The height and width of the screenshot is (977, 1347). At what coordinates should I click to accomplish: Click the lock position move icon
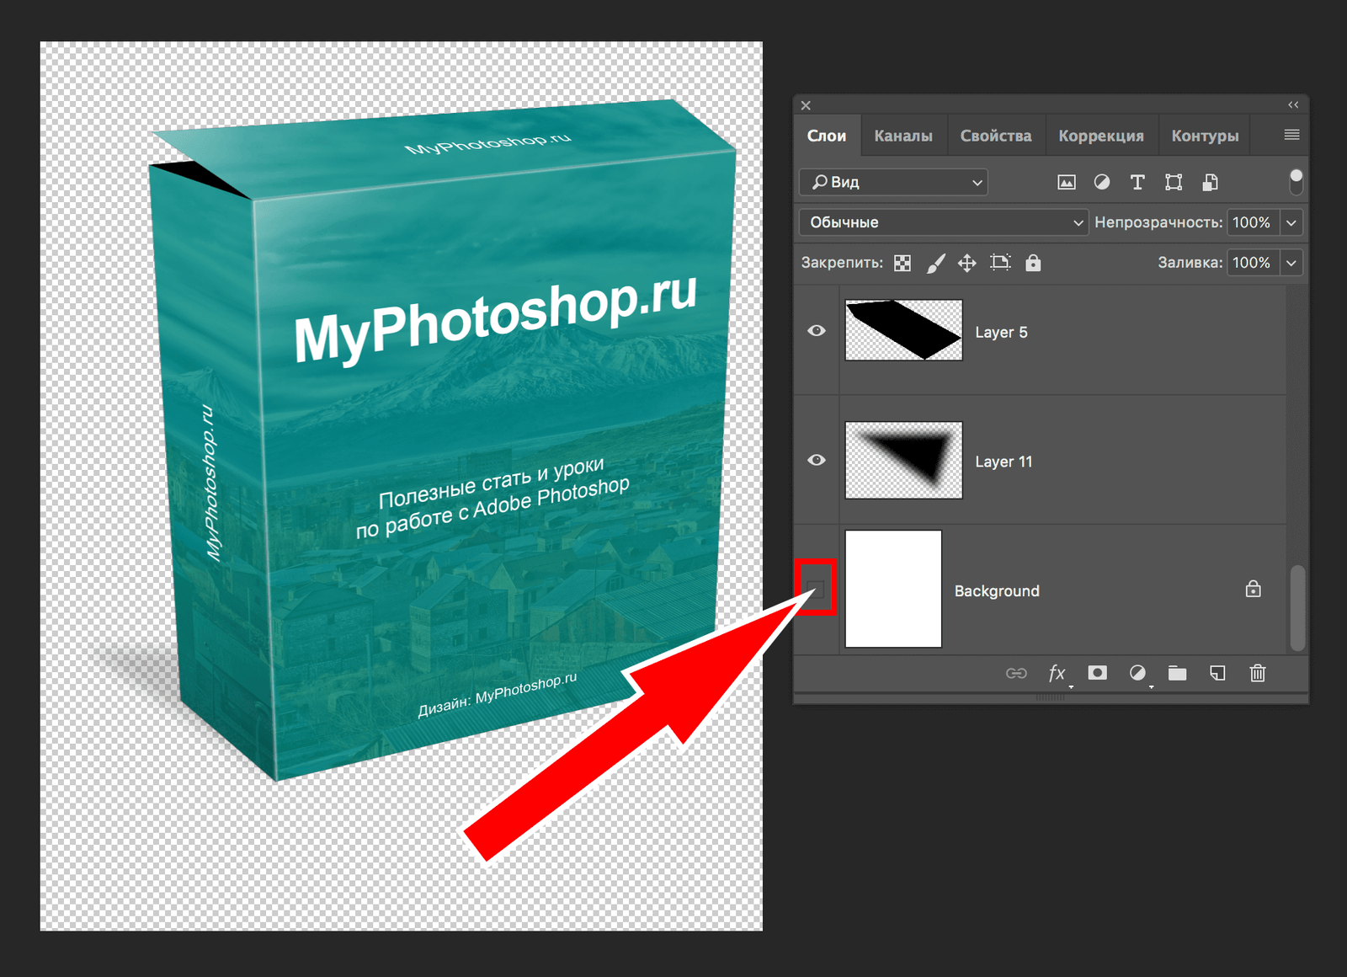coord(967,263)
